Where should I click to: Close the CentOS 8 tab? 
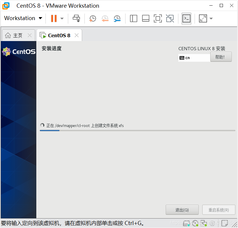77,35
